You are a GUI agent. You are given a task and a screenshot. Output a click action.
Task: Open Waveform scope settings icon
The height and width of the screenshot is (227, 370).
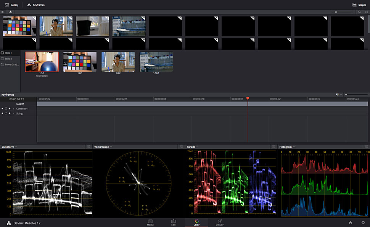88,147
